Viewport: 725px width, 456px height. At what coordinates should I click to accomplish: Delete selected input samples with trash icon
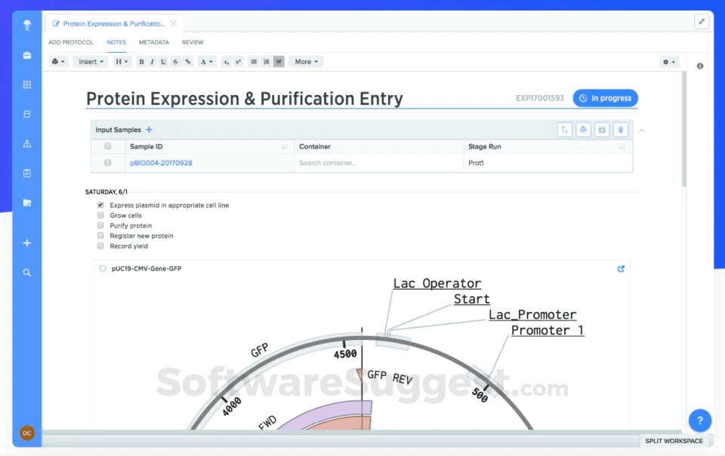621,130
